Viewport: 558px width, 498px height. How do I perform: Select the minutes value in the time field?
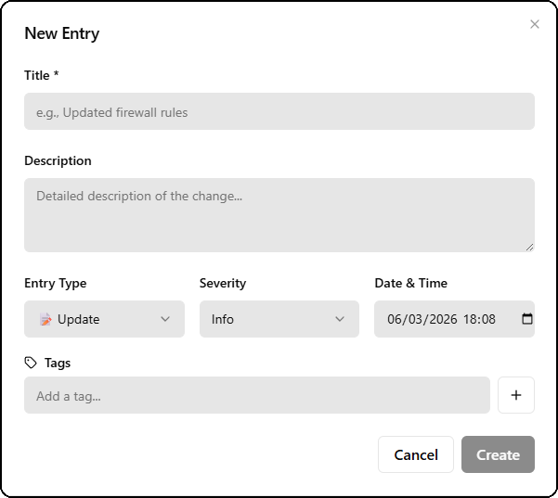(x=488, y=319)
